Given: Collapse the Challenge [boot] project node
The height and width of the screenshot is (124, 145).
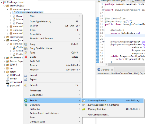Looking at the screenshot, I should click(1, 2).
